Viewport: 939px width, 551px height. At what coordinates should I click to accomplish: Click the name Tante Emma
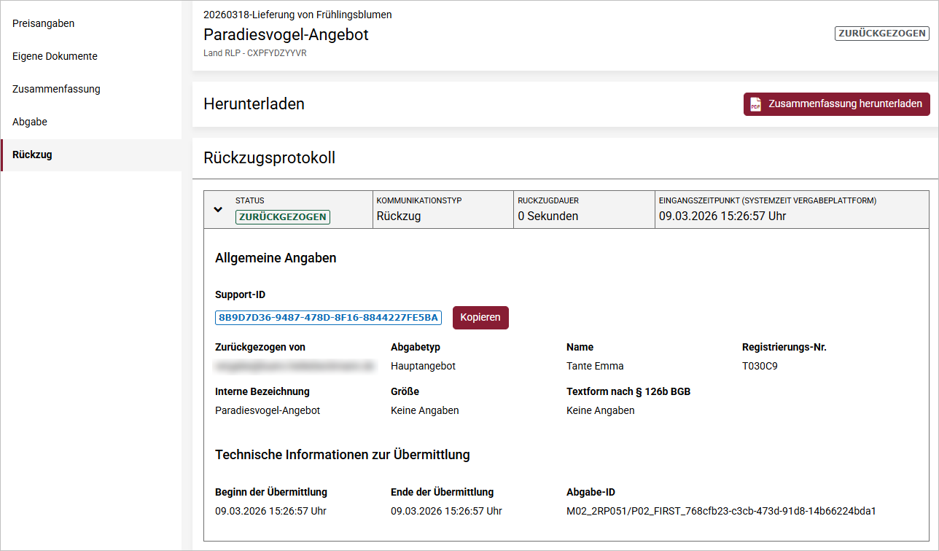[595, 366]
